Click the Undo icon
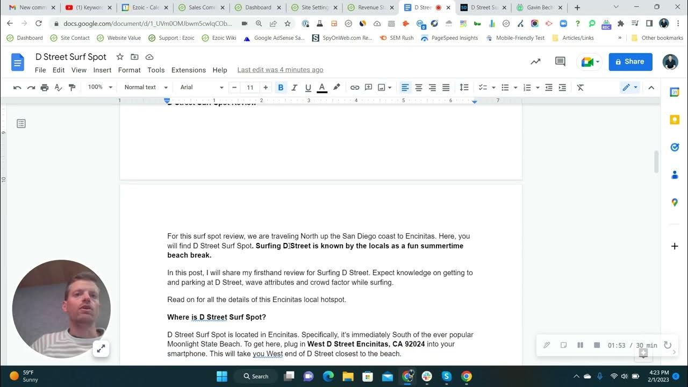Image resolution: width=688 pixels, height=387 pixels. pyautogui.click(x=18, y=87)
